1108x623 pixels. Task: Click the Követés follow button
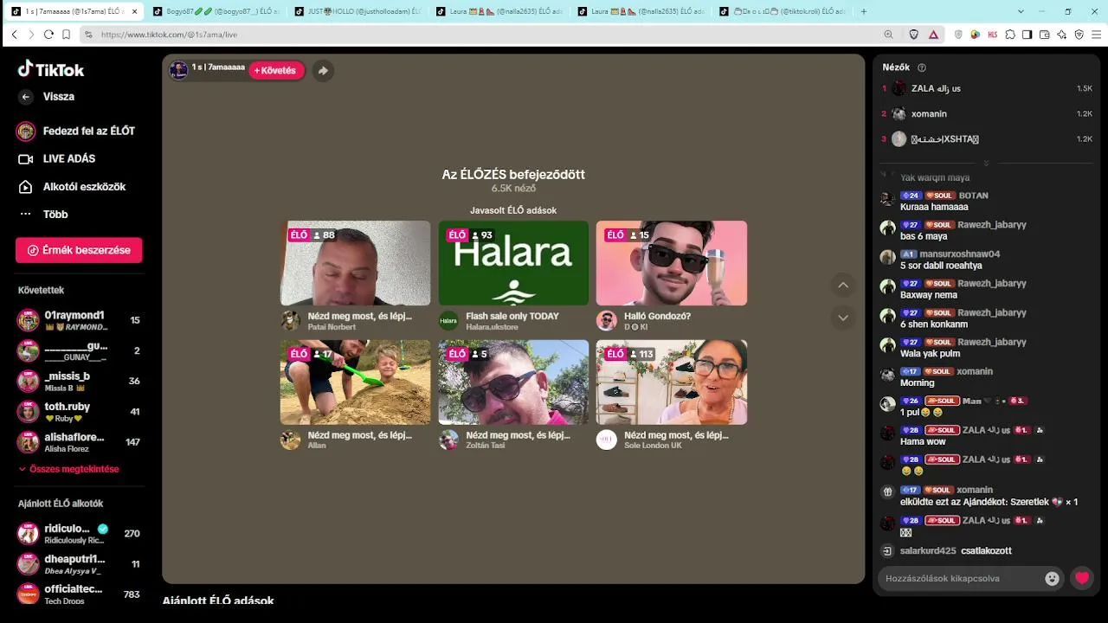(275, 70)
